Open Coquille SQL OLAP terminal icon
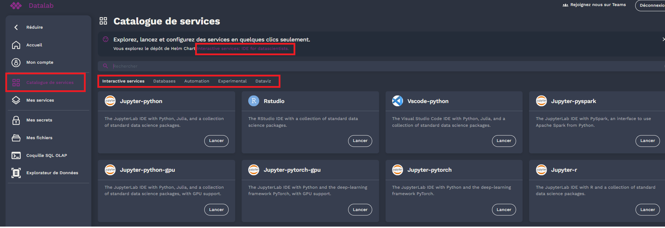 pyautogui.click(x=16, y=155)
